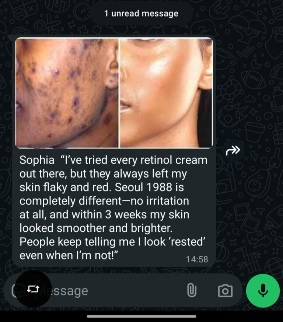Open the paperclip attachment icon

coord(192,290)
